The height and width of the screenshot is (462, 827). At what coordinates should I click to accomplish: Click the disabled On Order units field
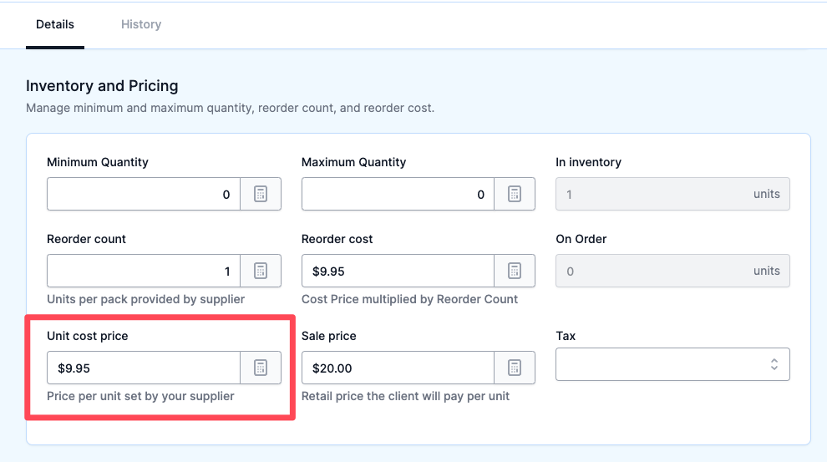point(672,271)
